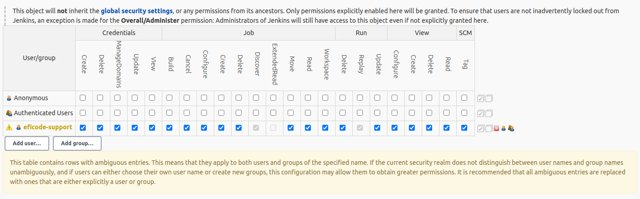Viewport: 640px width, 199px height.
Task: Convert eficode-support entry to user icon
Action: click(504, 128)
